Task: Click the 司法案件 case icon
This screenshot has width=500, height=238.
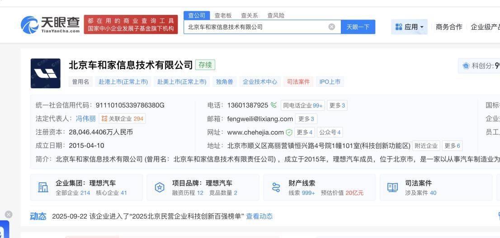Action: pos(392,187)
